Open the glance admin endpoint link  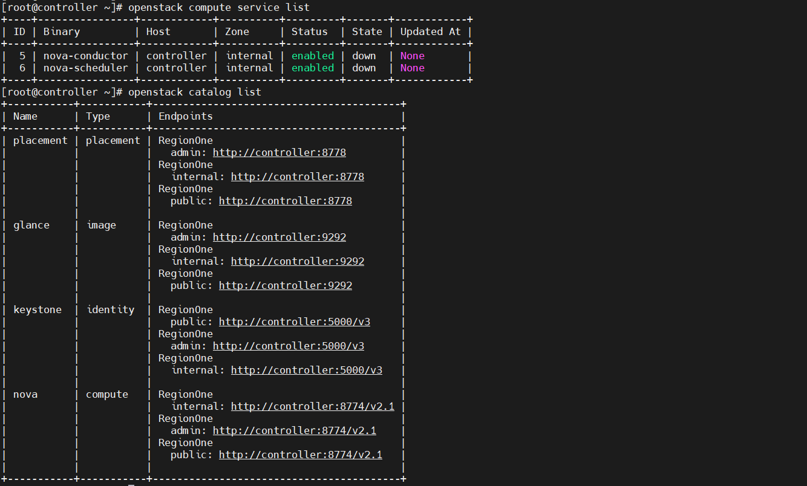(279, 237)
